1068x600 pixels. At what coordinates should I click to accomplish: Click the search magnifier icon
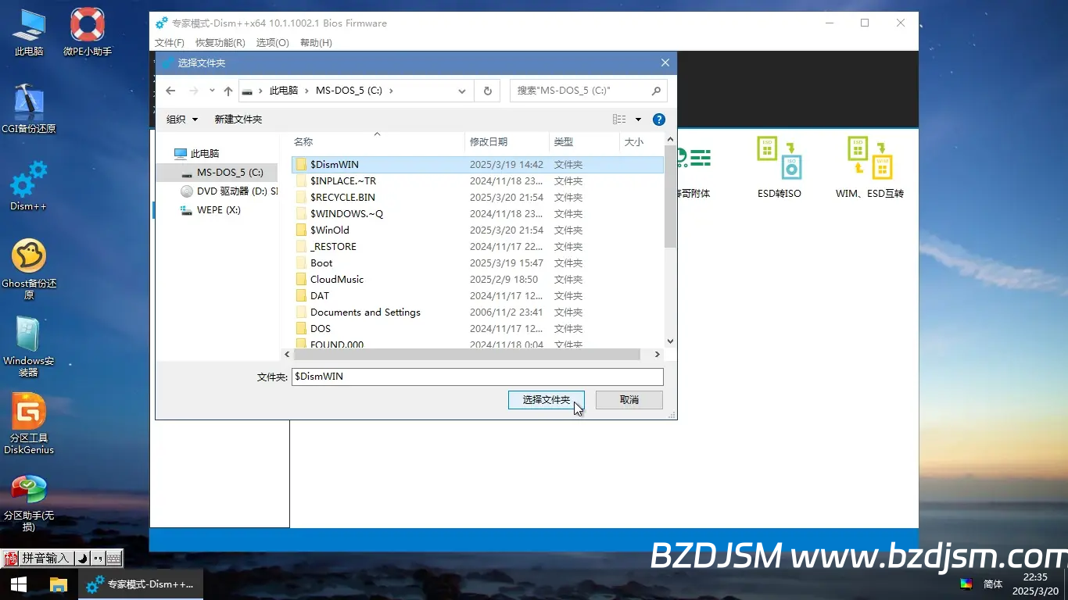(656, 91)
